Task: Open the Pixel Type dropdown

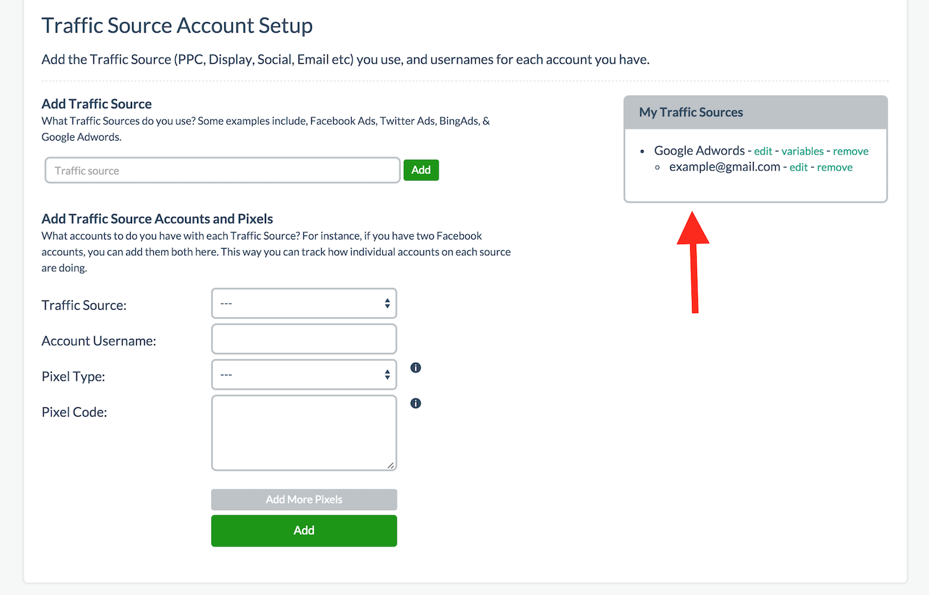Action: tap(304, 375)
